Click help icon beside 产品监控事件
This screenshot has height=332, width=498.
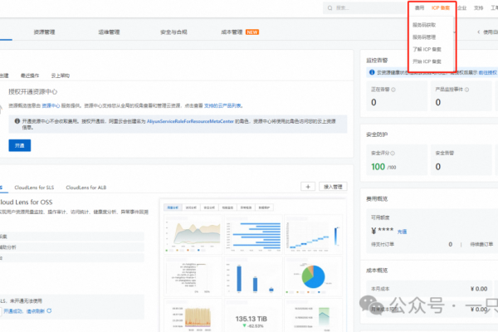point(466,90)
